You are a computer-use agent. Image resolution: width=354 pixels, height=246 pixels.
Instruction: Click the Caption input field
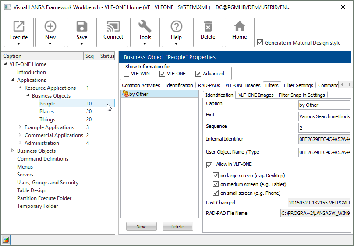tap(323, 105)
